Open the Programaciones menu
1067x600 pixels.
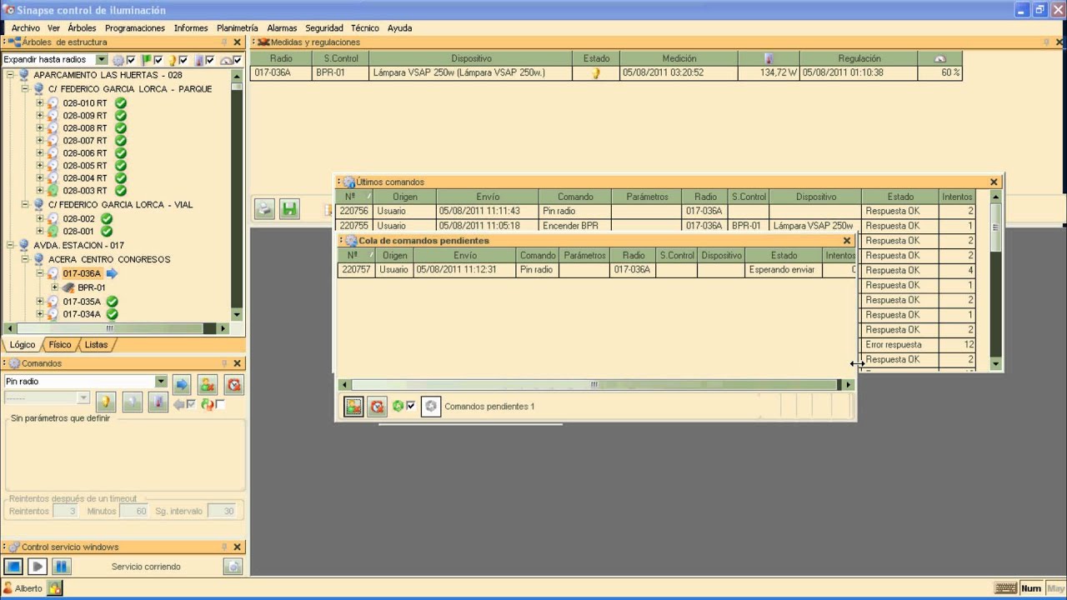135,27
